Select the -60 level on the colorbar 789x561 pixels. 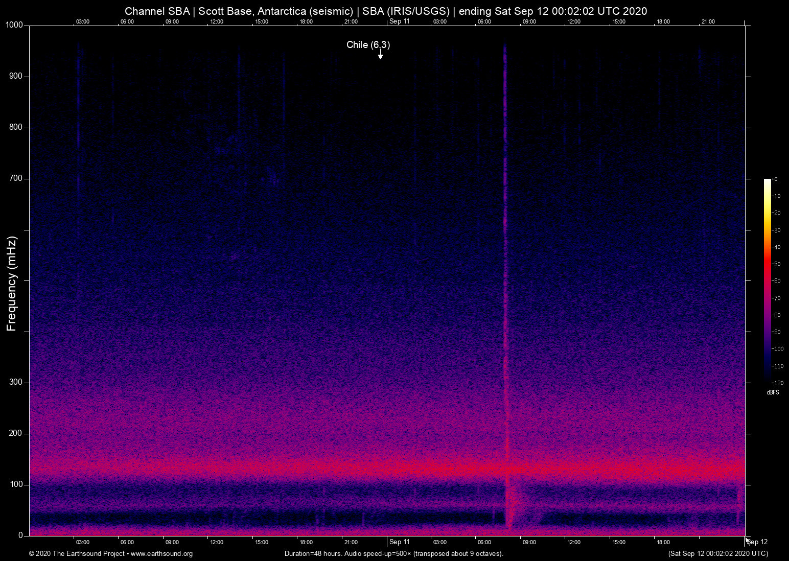click(777, 281)
